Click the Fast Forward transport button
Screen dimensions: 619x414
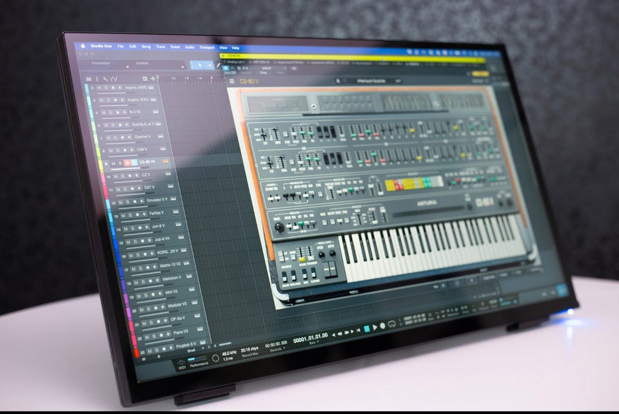[348, 332]
